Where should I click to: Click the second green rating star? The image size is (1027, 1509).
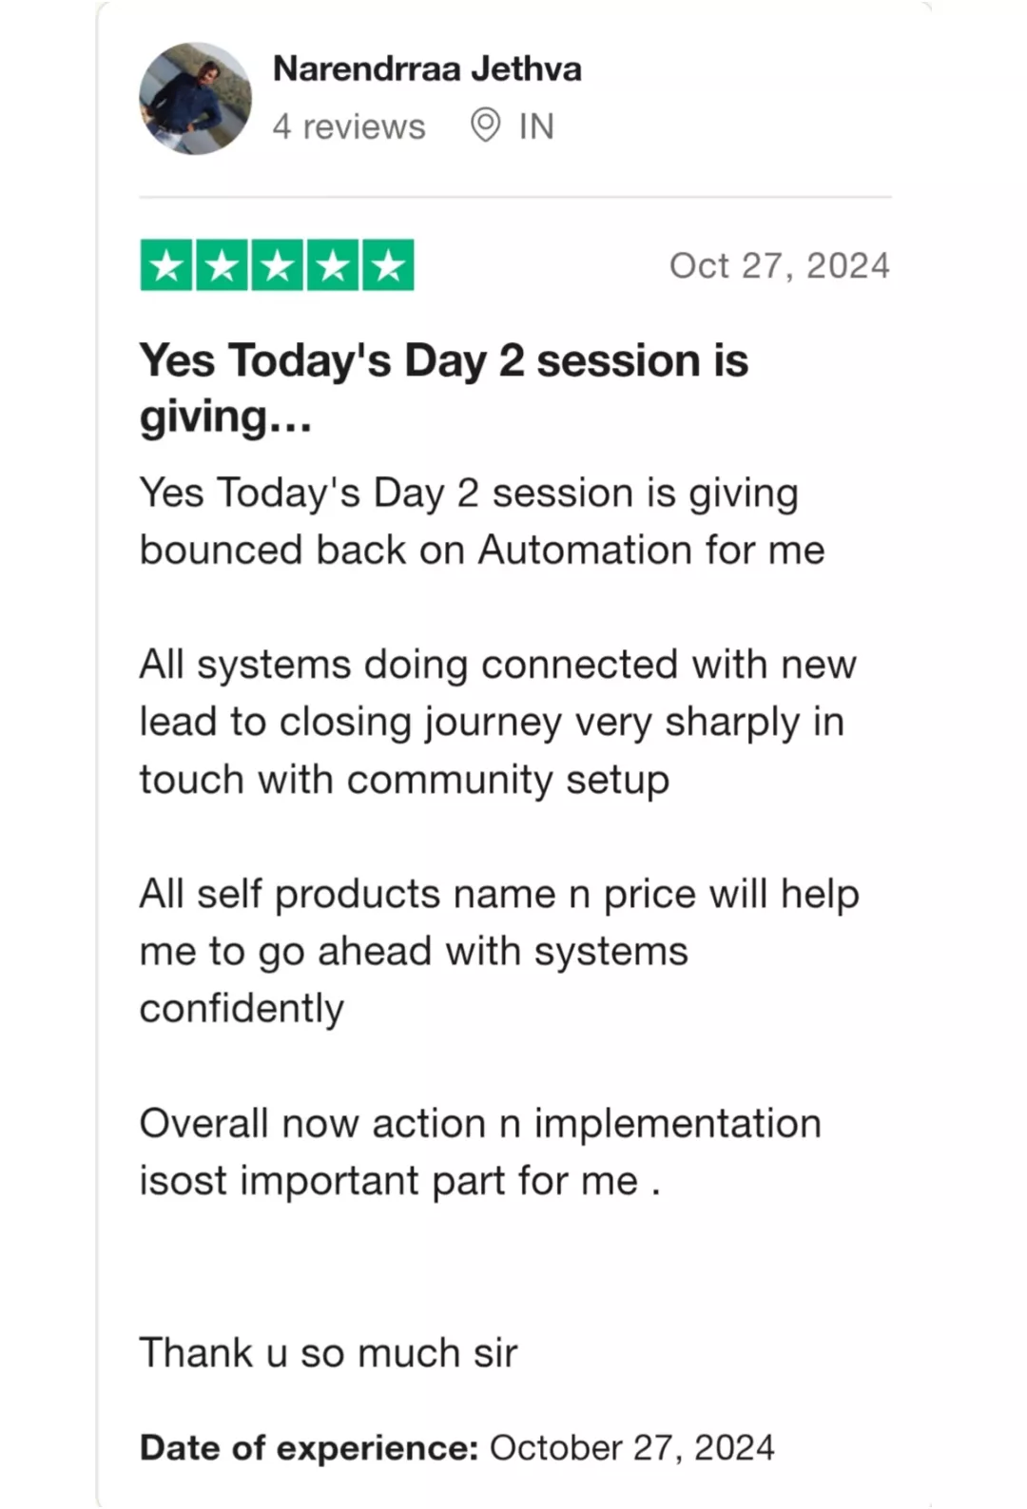222,265
